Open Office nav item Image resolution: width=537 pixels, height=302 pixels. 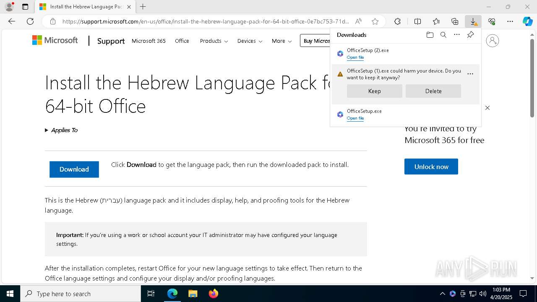click(182, 41)
